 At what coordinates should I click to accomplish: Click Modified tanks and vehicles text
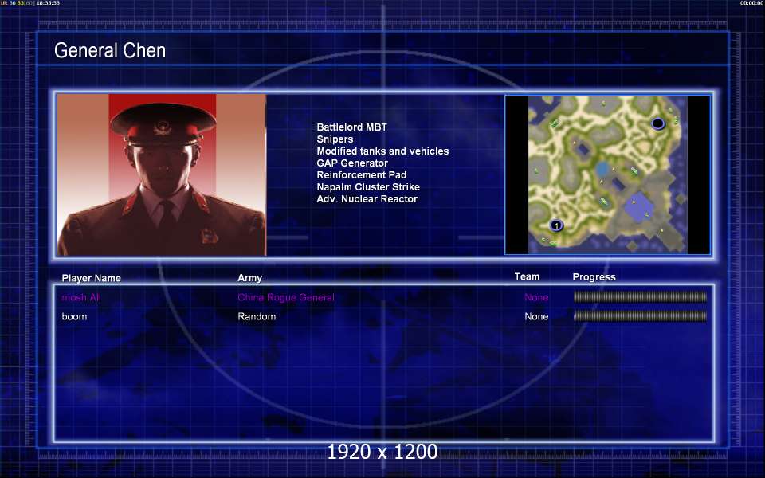click(382, 151)
